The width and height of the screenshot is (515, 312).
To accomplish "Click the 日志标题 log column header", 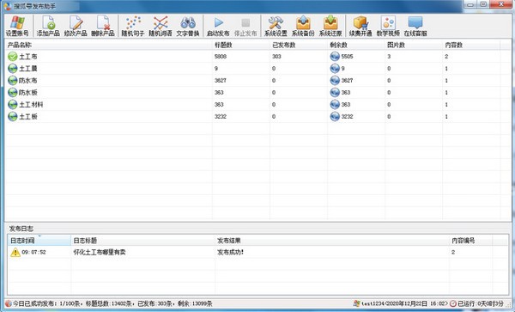I will 142,241.
